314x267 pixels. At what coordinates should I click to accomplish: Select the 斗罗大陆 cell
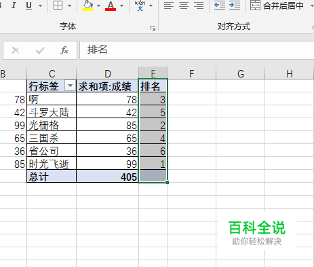pyautogui.click(x=52, y=111)
